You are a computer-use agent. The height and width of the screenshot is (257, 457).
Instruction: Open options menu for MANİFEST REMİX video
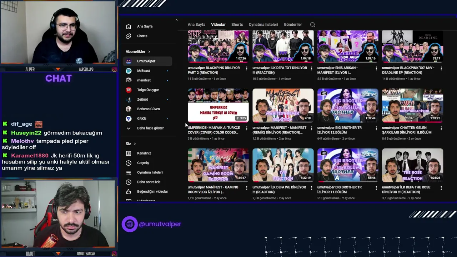311,128
